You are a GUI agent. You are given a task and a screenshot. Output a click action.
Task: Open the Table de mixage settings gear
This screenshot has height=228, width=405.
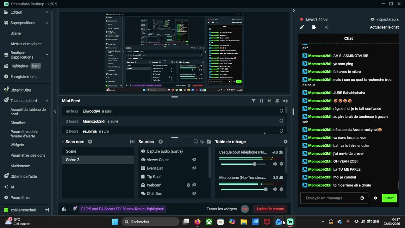[285, 142]
